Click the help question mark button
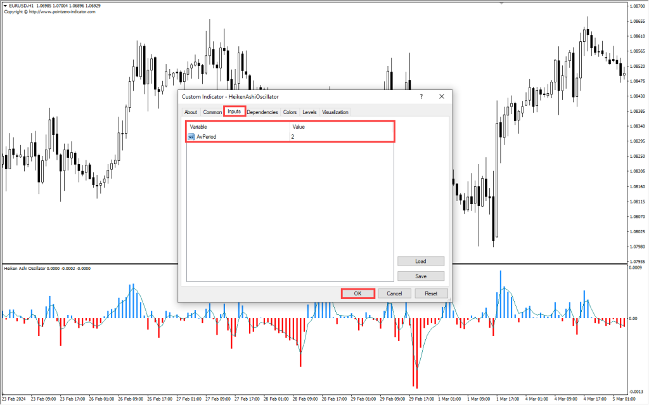 421,96
